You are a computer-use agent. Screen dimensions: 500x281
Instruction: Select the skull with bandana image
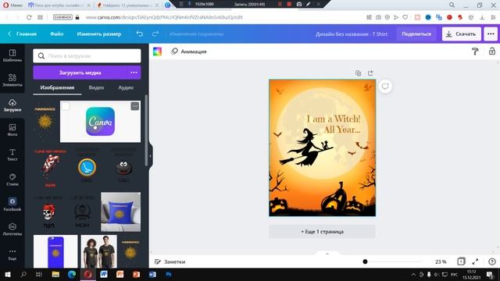coord(48,212)
